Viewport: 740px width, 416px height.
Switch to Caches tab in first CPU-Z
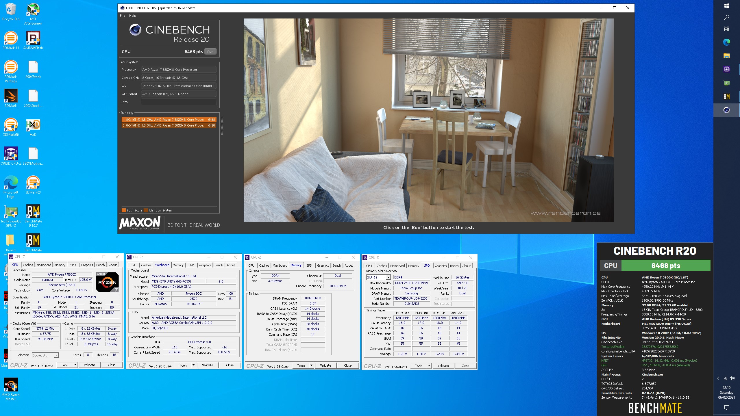(x=28, y=265)
